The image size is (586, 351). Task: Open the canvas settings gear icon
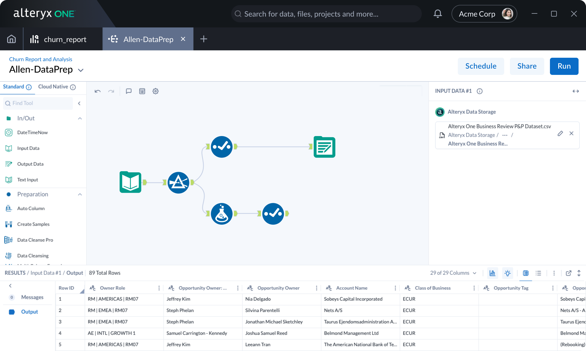click(155, 91)
